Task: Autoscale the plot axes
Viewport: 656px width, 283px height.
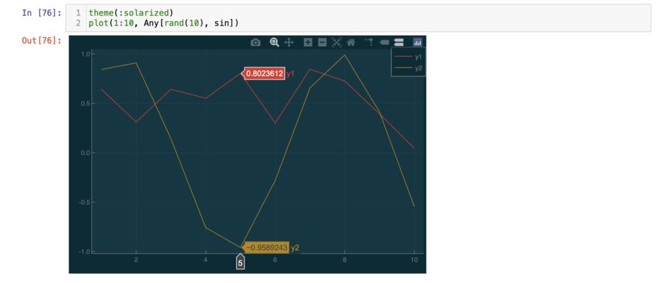Action: 336,42
